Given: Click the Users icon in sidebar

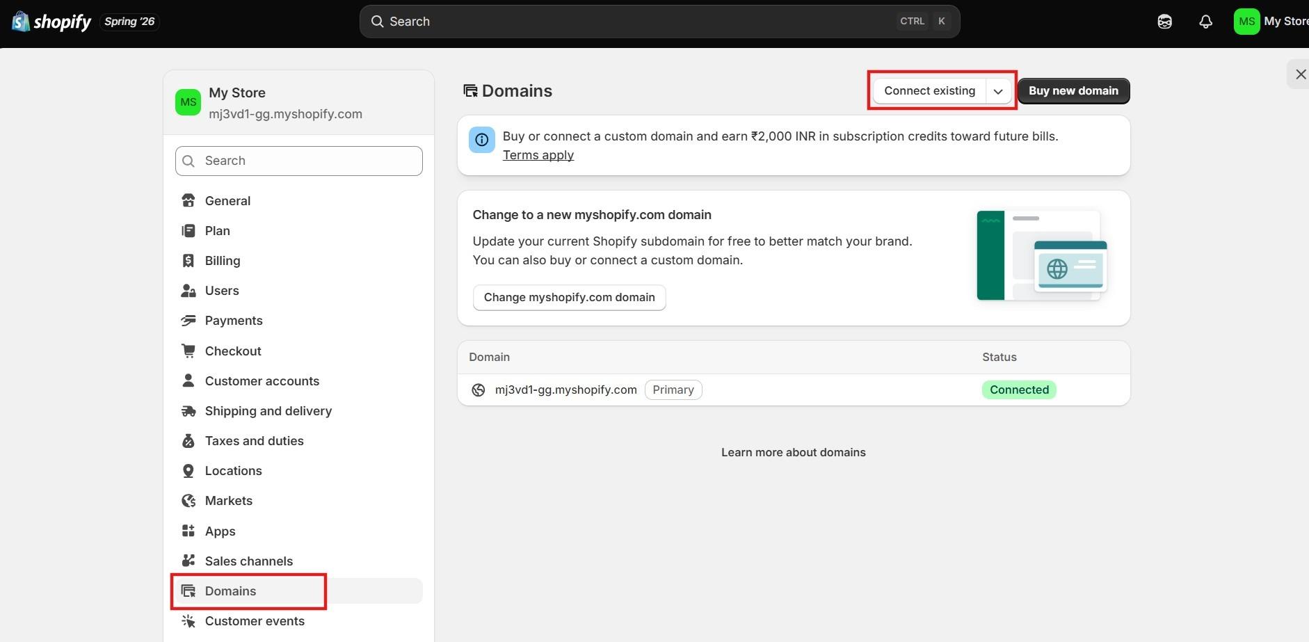Looking at the screenshot, I should pyautogui.click(x=188, y=291).
